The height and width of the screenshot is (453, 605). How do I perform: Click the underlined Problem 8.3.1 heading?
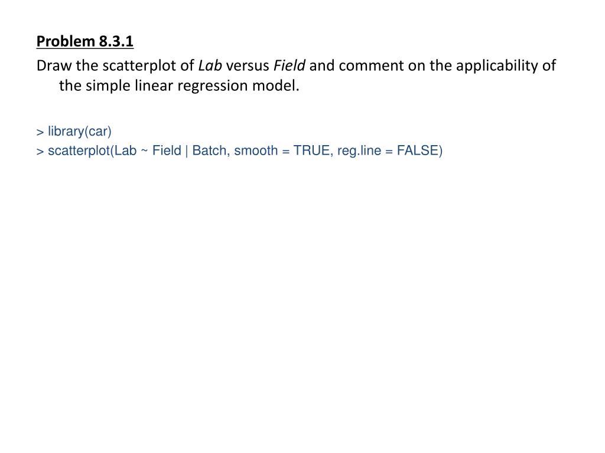85,41
